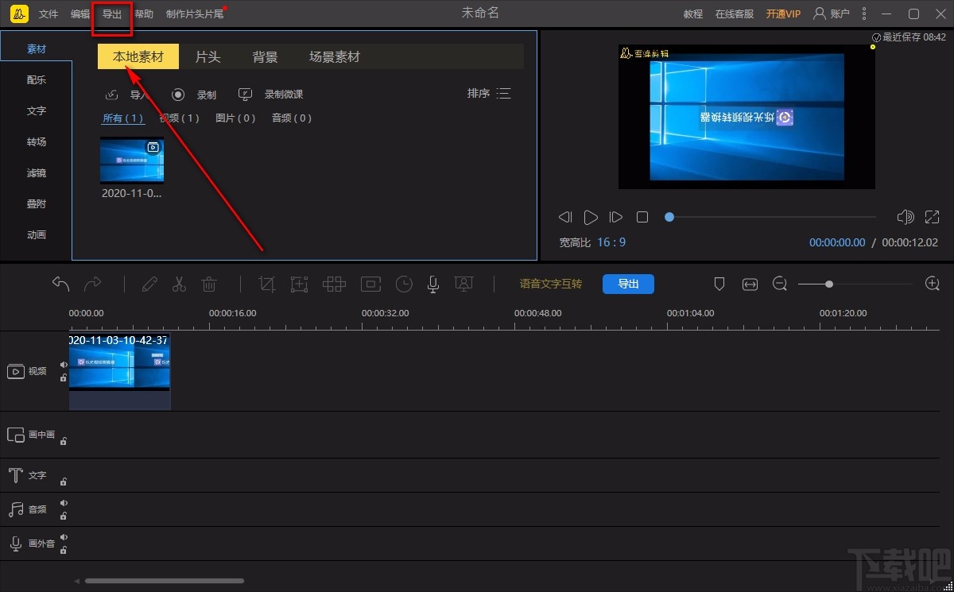Click the preview volume speaker icon
The image size is (954, 592).
coord(905,217)
